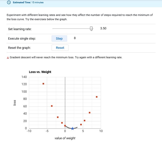
Task: Click the 'value of weight' axis label
Action: click(x=65, y=138)
